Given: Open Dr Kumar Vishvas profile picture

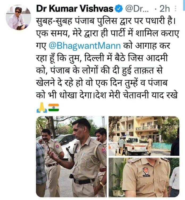Looking at the screenshot, I should (18, 17).
